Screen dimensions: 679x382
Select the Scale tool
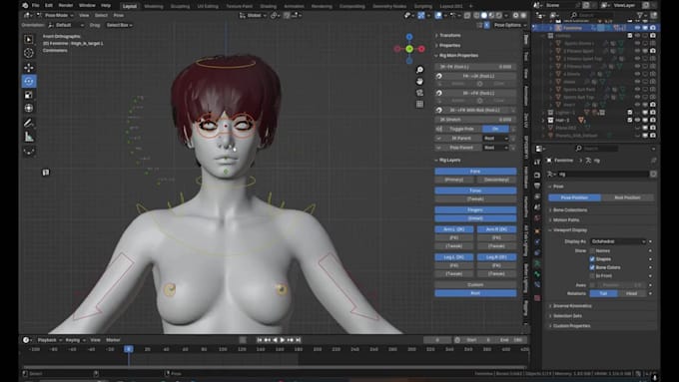coord(29,95)
